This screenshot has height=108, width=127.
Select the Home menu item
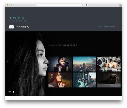pos(100,27)
